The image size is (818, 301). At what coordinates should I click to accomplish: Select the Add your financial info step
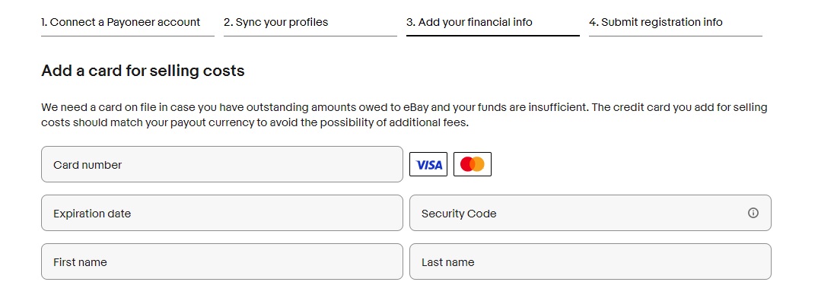(469, 22)
